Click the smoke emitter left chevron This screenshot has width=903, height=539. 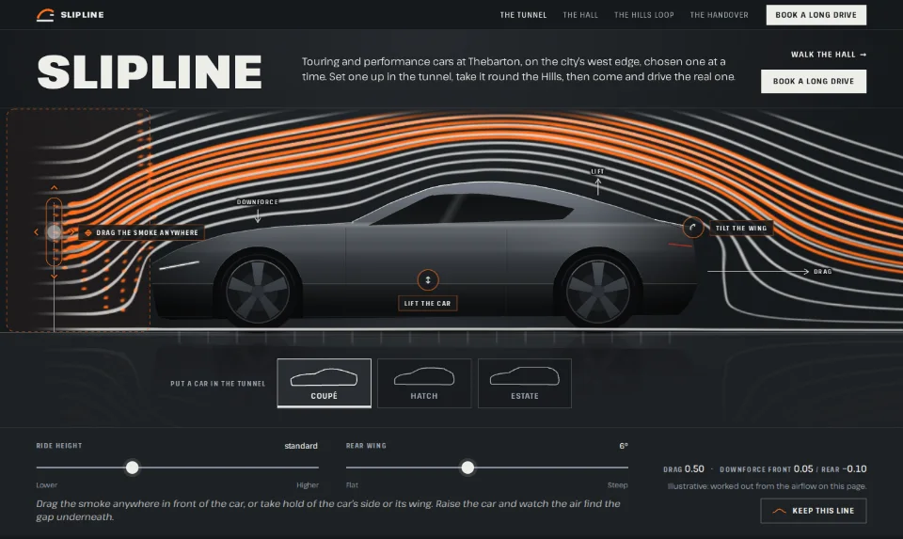pyautogui.click(x=37, y=232)
